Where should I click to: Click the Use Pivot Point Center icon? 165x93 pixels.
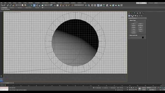(52, 5)
